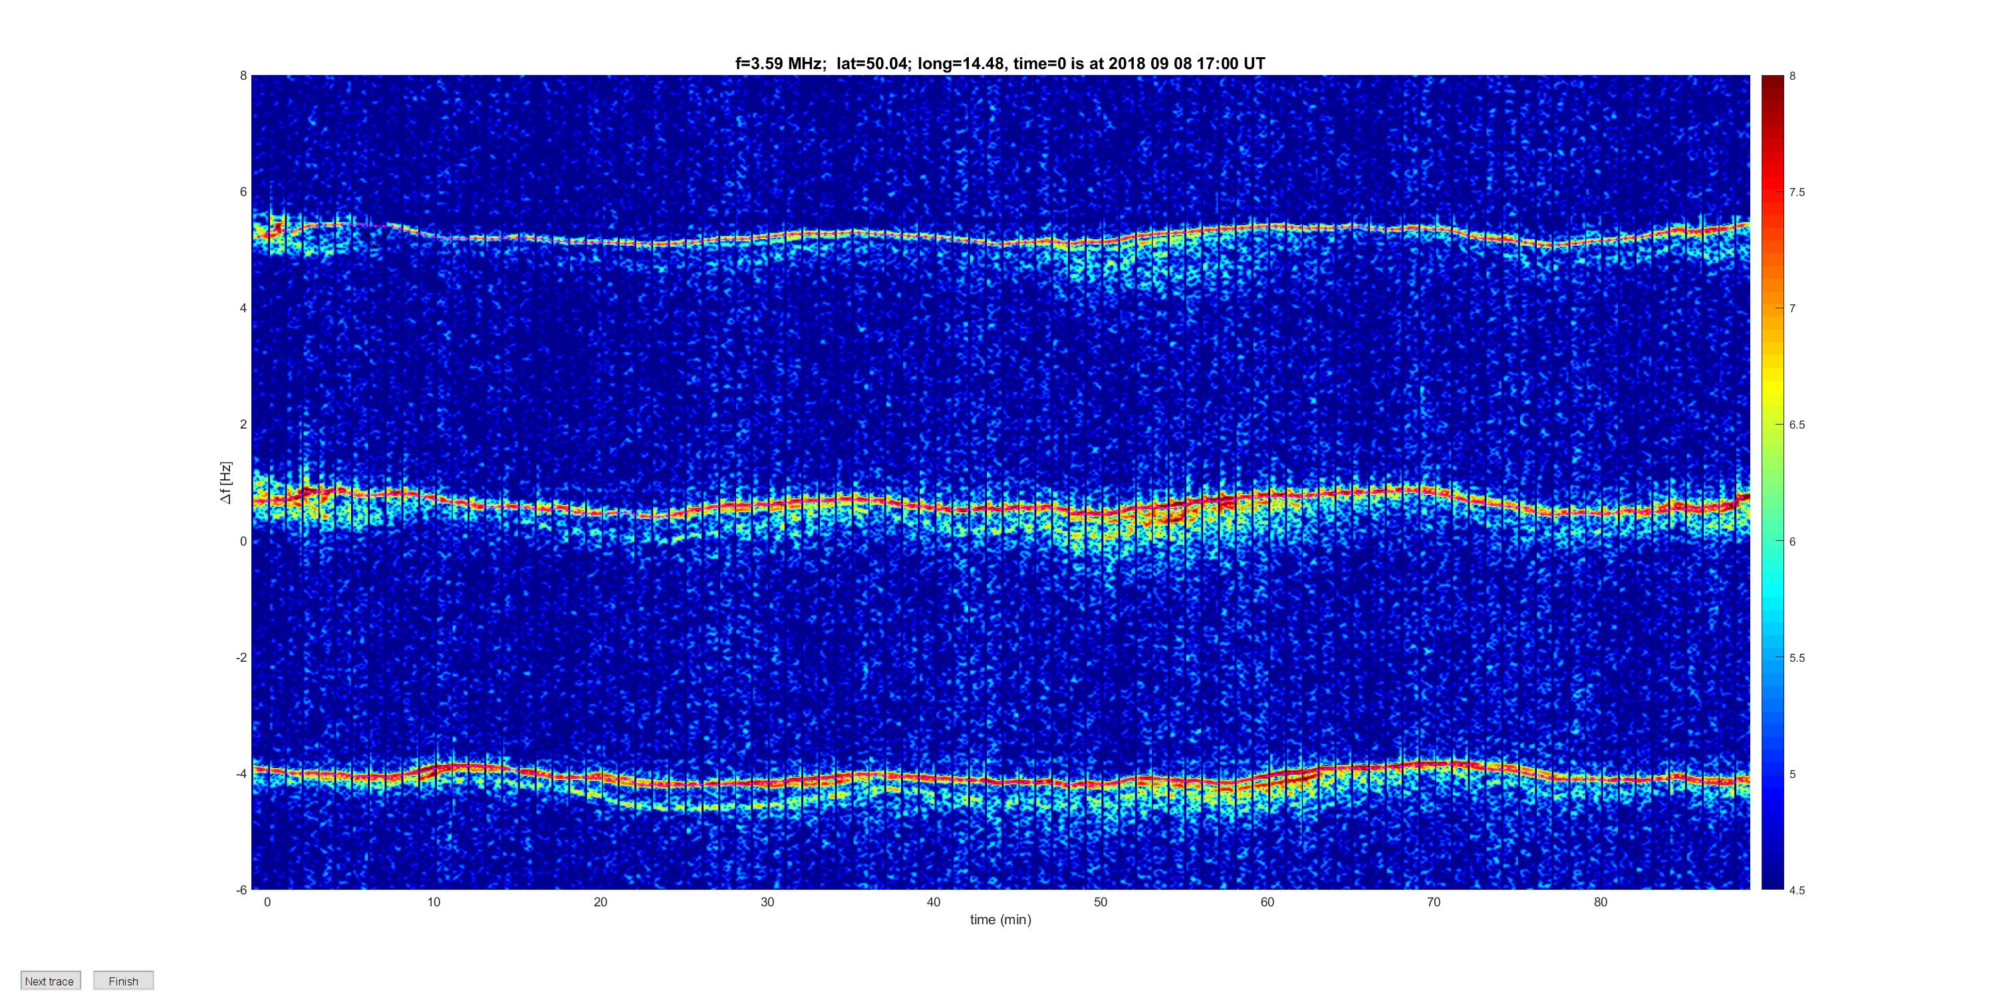Screen dimensions: 1995x1000
Task: Click the colorbar tick label 5.5
Action: click(1797, 658)
